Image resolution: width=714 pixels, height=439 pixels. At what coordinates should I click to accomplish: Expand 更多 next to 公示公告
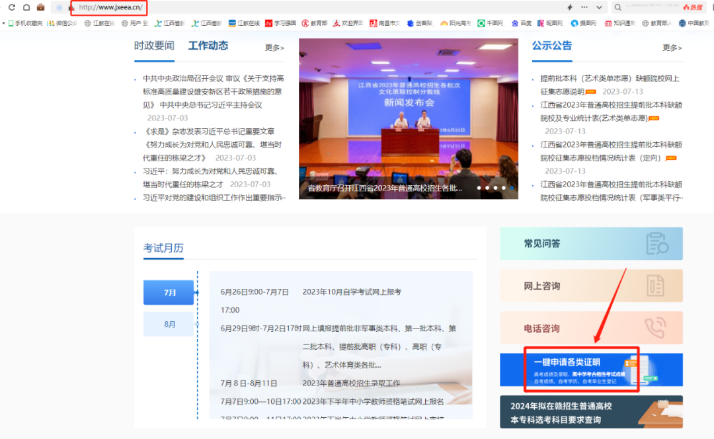tap(672, 48)
